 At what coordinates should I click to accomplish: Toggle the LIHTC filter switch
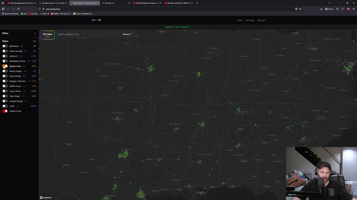tap(5, 106)
